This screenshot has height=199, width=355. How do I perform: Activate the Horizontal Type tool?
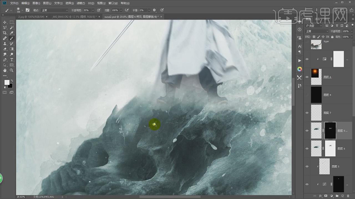click(11, 60)
